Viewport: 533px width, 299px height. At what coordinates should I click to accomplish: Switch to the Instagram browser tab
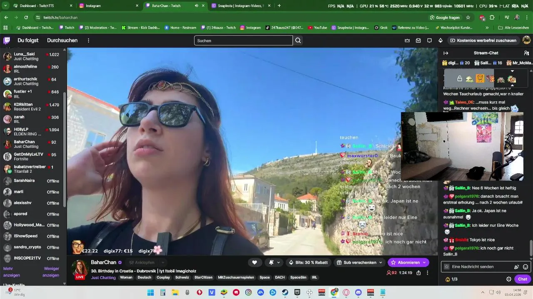pos(109,6)
